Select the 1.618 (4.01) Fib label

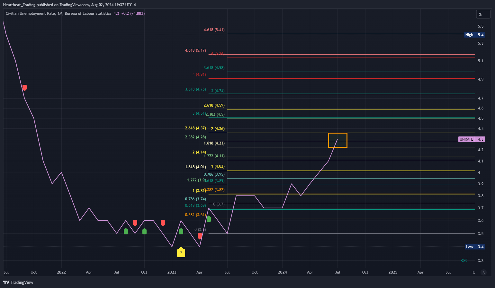pyautogui.click(x=195, y=167)
